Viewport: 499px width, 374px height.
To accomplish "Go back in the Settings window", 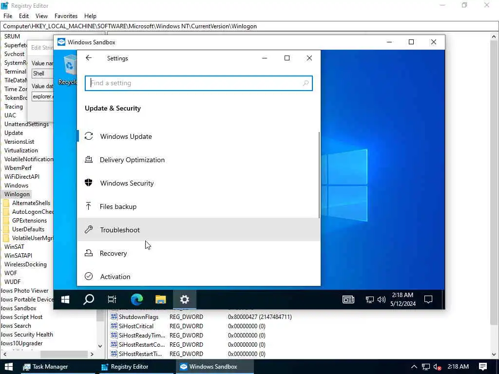I will [x=89, y=58].
